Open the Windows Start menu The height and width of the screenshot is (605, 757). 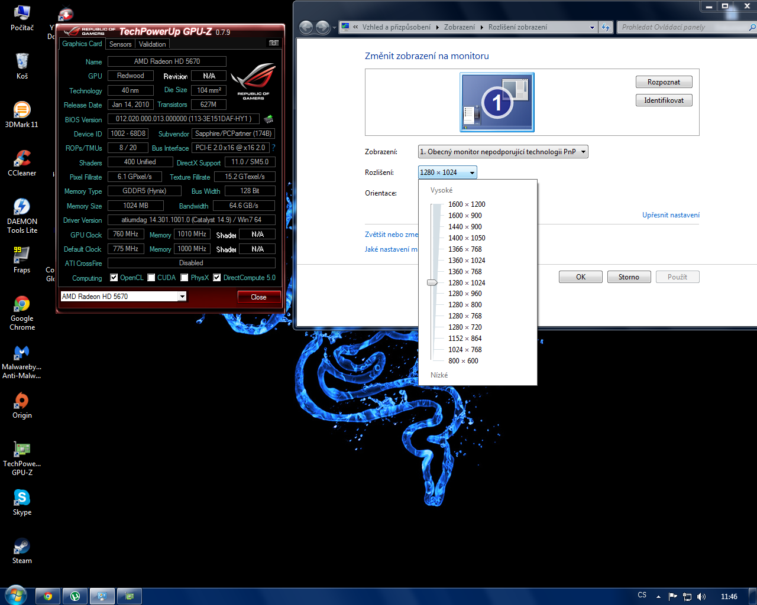tap(15, 595)
